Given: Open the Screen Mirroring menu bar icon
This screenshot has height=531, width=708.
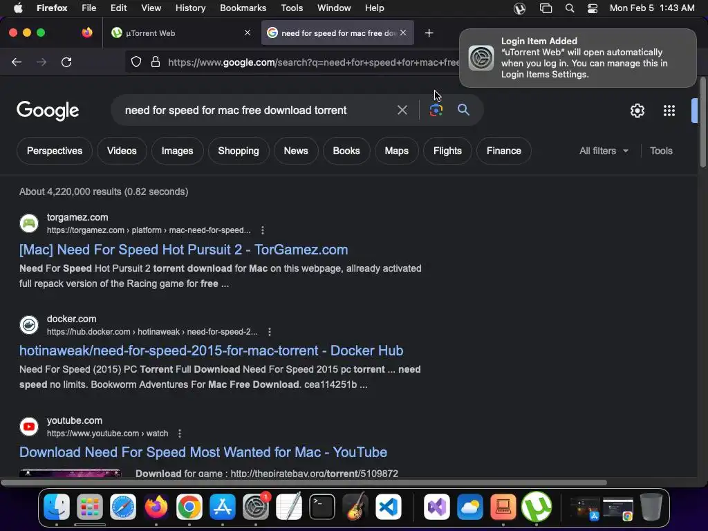Looking at the screenshot, I should tap(546, 8).
